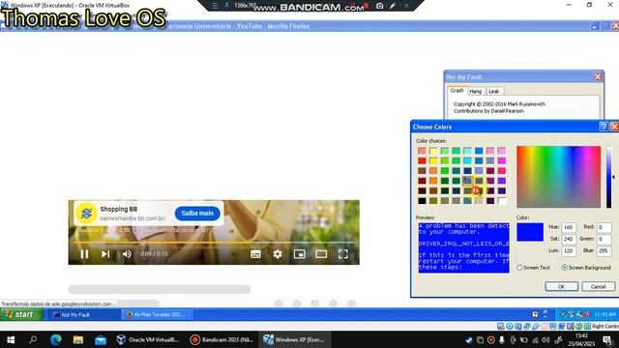619x348 pixels.
Task: Click the solid blue Color preview box
Action: (x=530, y=232)
